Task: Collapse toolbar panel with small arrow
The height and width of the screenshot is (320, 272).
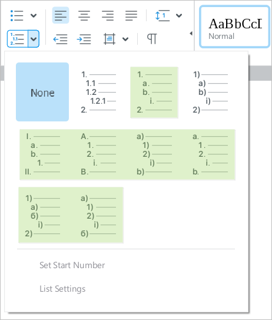Action: point(191,33)
